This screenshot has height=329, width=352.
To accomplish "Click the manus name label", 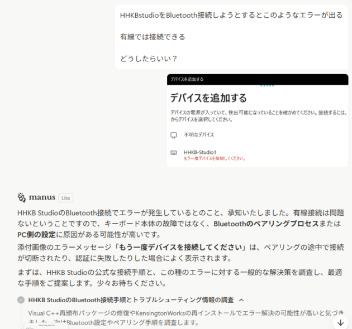I will (x=42, y=197).
